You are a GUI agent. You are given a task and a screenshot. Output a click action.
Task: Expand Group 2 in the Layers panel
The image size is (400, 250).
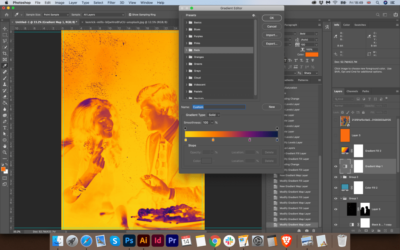click(341, 177)
